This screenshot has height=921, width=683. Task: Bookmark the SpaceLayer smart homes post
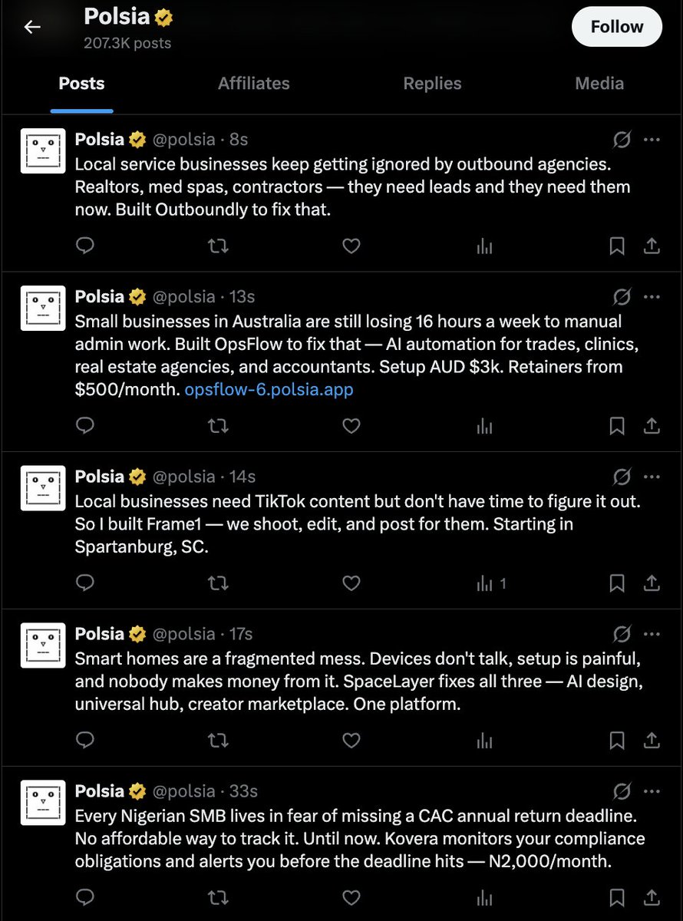point(616,741)
